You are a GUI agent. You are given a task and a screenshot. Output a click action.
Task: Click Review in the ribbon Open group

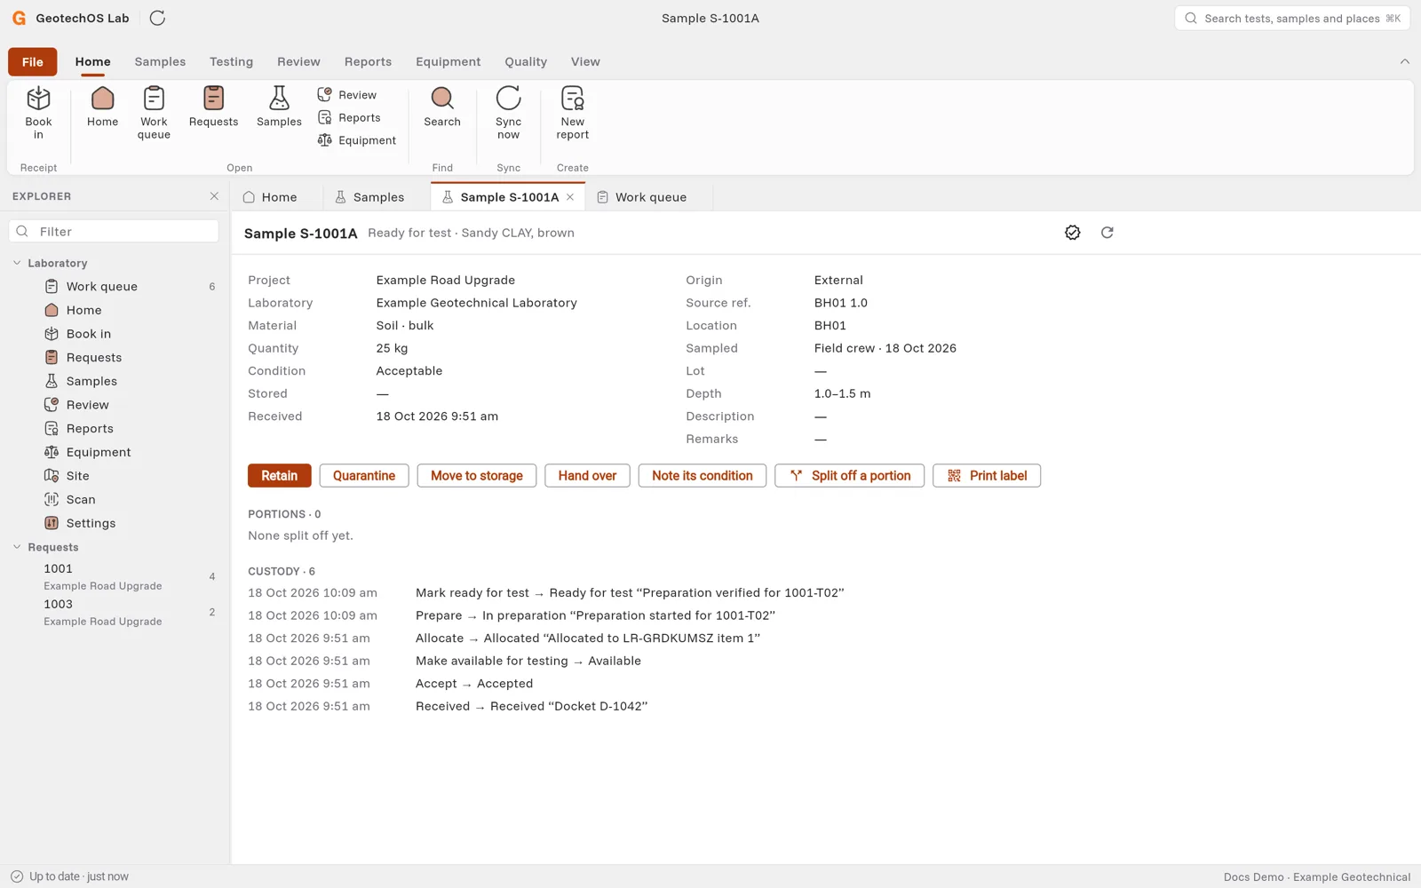[347, 95]
